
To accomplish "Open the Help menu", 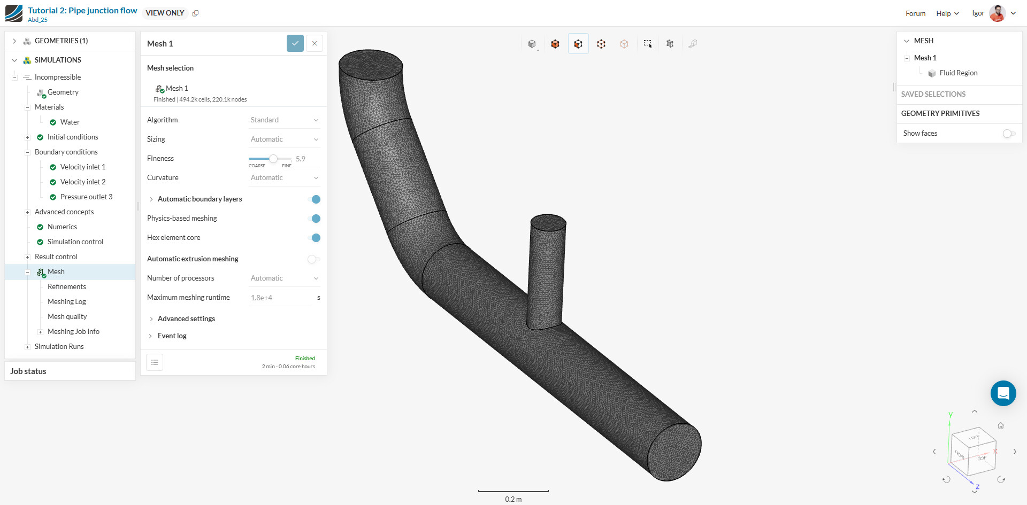I will click(947, 13).
